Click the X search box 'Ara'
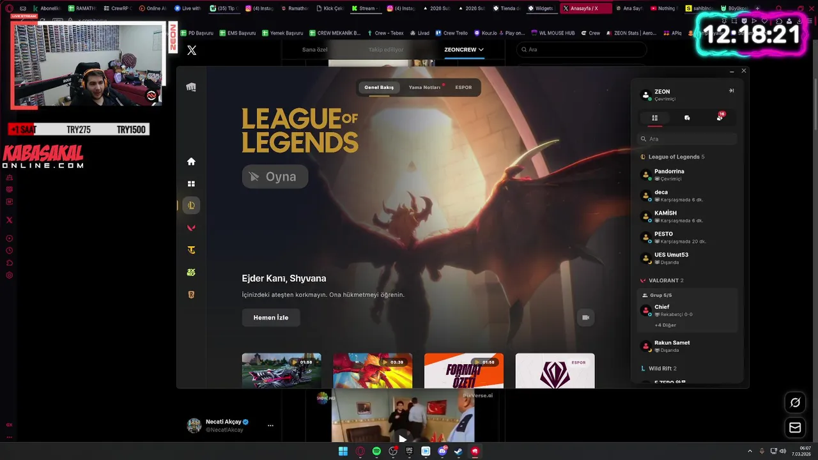 (581, 50)
